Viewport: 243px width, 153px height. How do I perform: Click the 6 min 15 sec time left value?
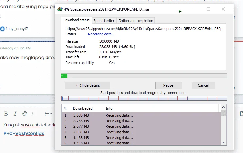point(109,57)
